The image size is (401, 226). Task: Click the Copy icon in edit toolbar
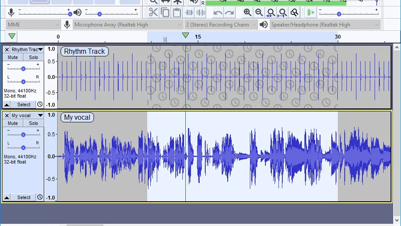tap(165, 12)
